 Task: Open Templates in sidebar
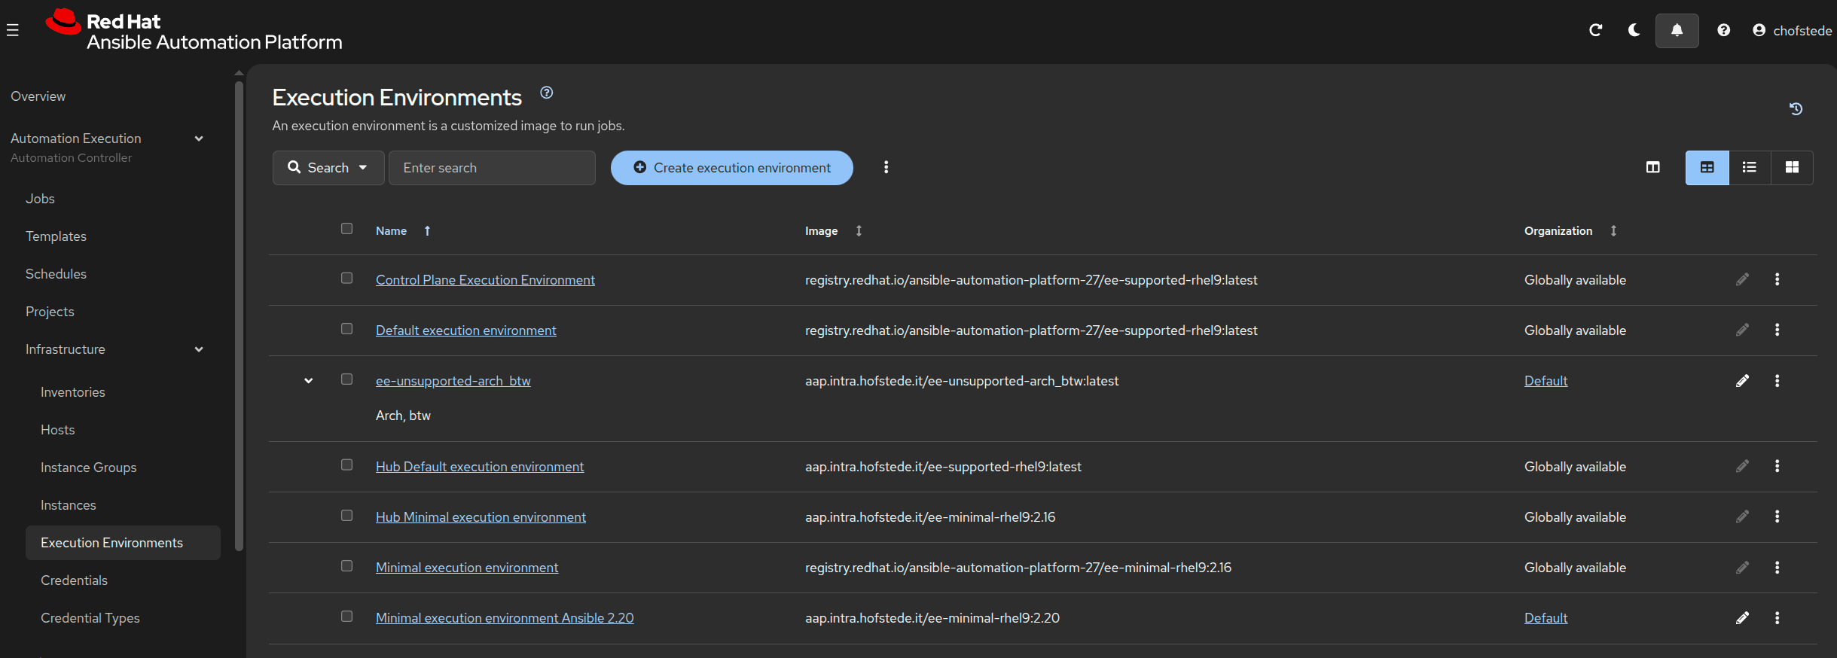point(56,236)
